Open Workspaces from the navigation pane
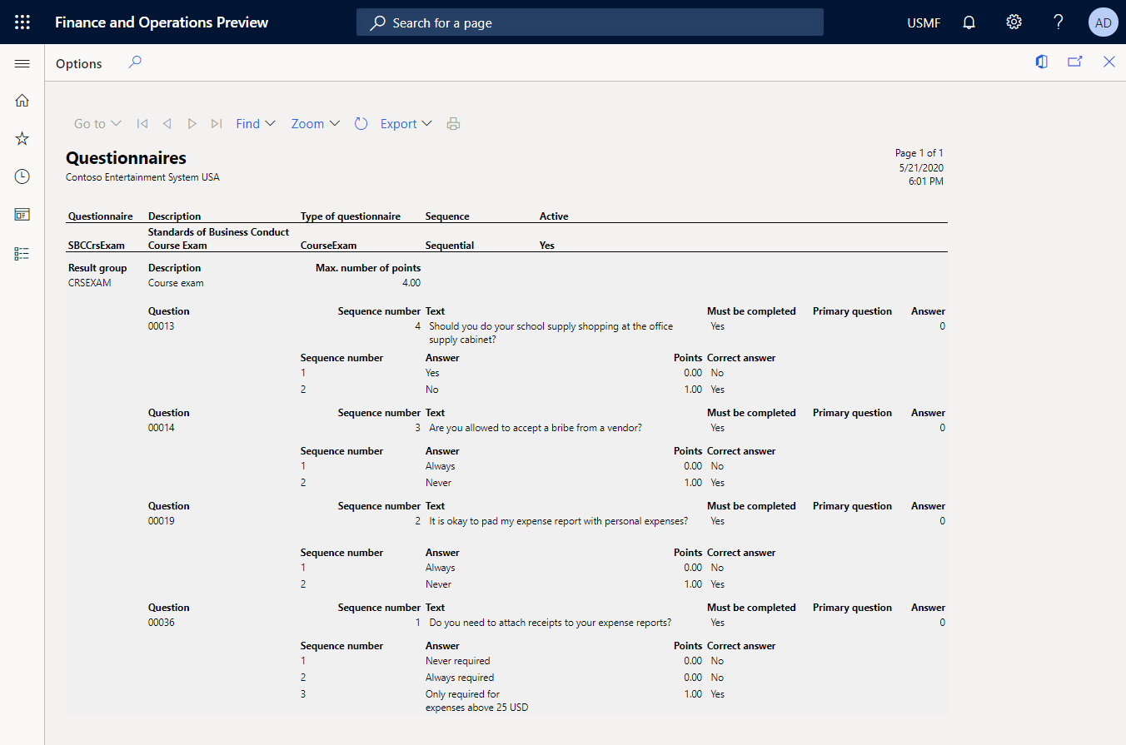Image resolution: width=1126 pixels, height=745 pixels. pyautogui.click(x=22, y=214)
